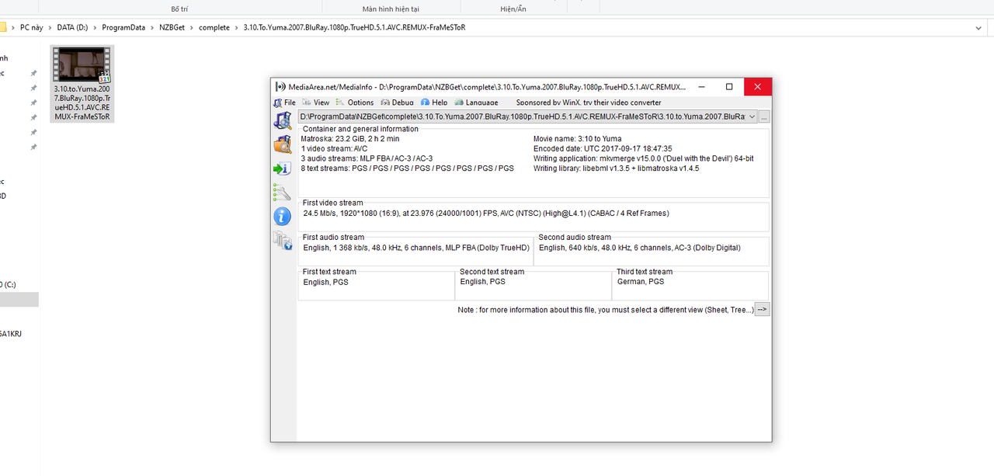994x476 pixels.
Task: Expand the chevron after 'complete' breadcrumb
Action: point(237,27)
